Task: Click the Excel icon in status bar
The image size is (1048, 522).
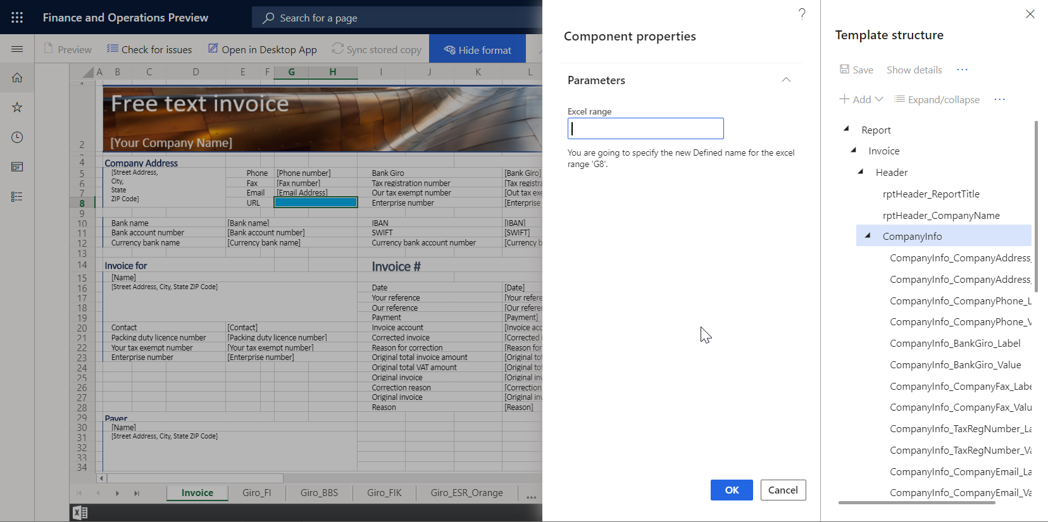Action: (80, 513)
